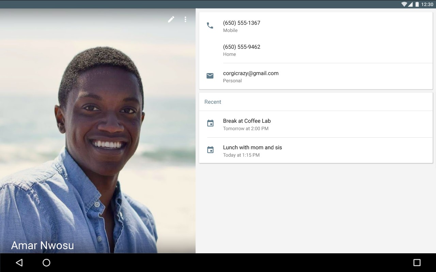Open the Break at Coffee Lab event
This screenshot has width=436, height=272.
[x=247, y=121]
